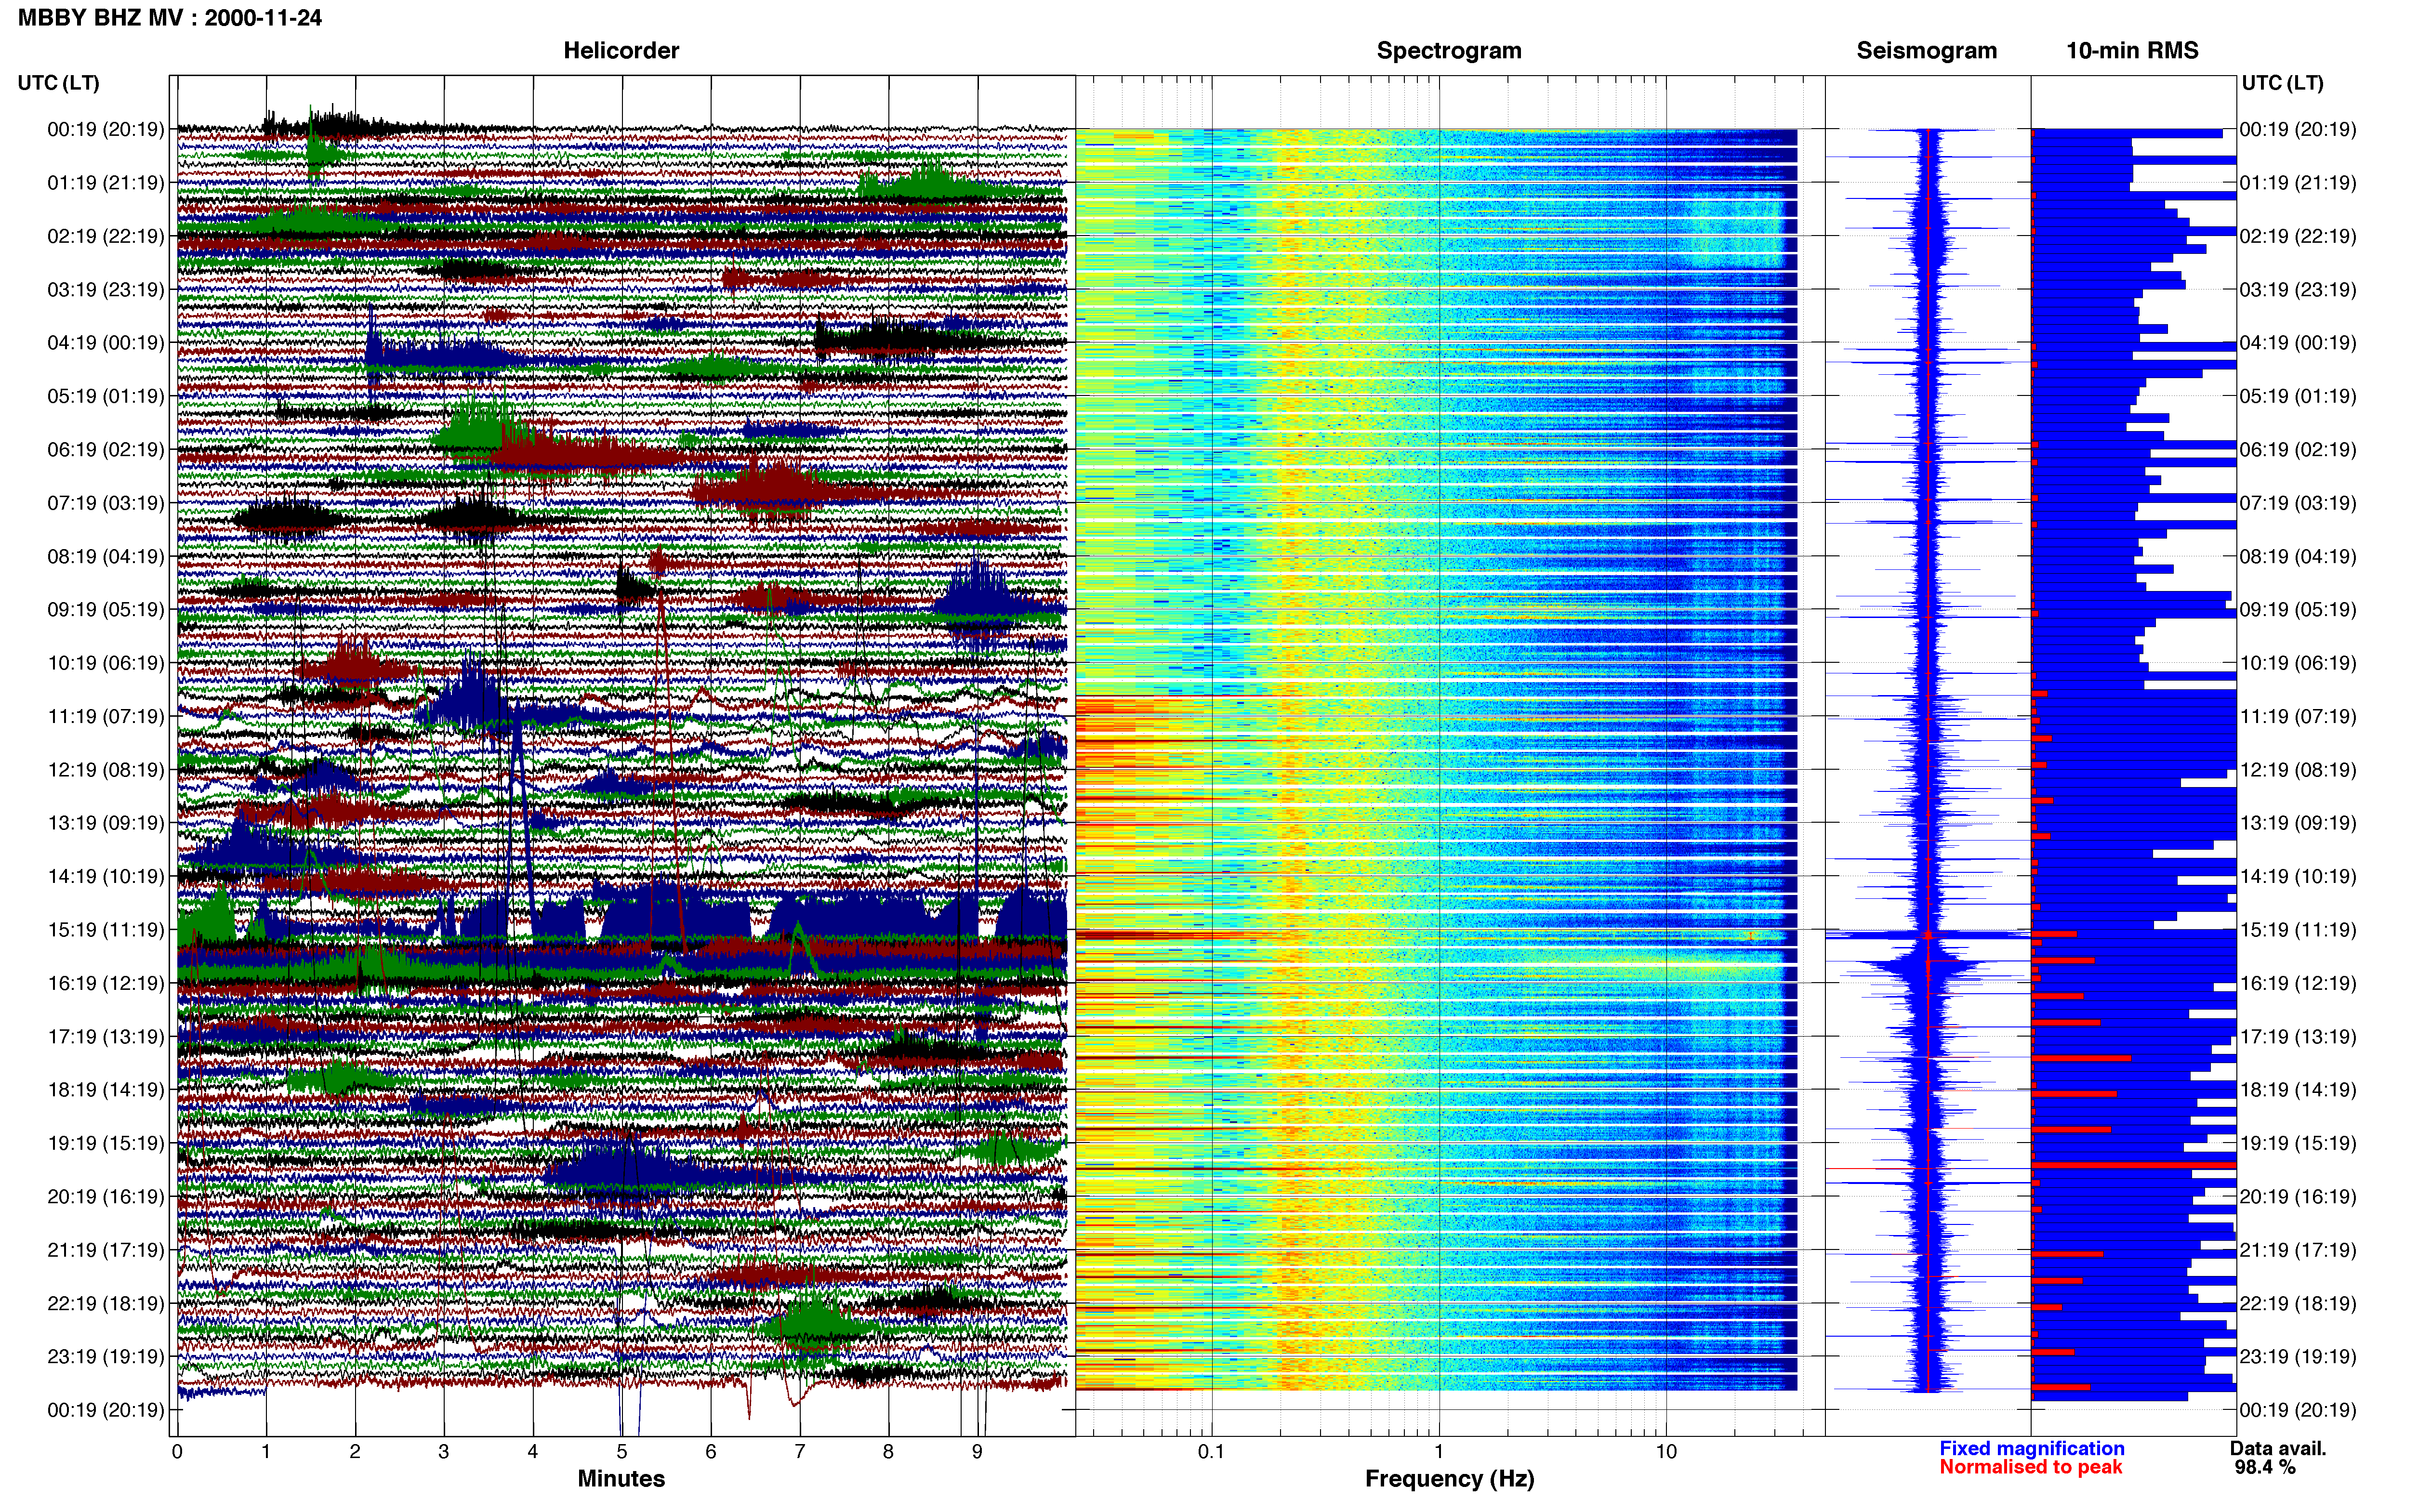This screenshot has height=1512, width=2418.
Task: Click the '98.4 %' availability value
Action: (2265, 1467)
